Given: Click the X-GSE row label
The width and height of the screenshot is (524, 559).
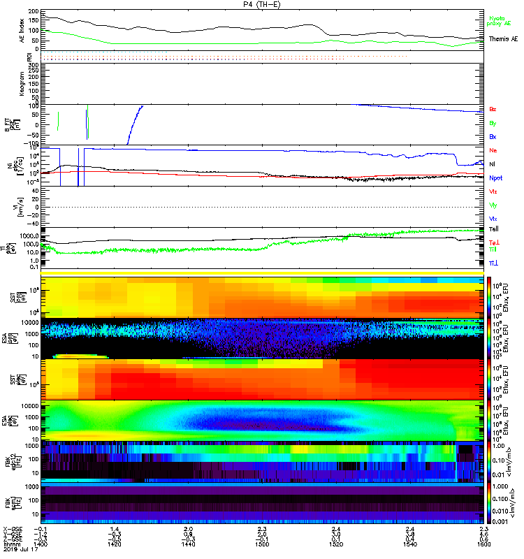Looking at the screenshot, I should (13, 529).
